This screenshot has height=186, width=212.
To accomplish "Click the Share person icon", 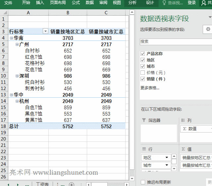I will click(x=204, y=3).
